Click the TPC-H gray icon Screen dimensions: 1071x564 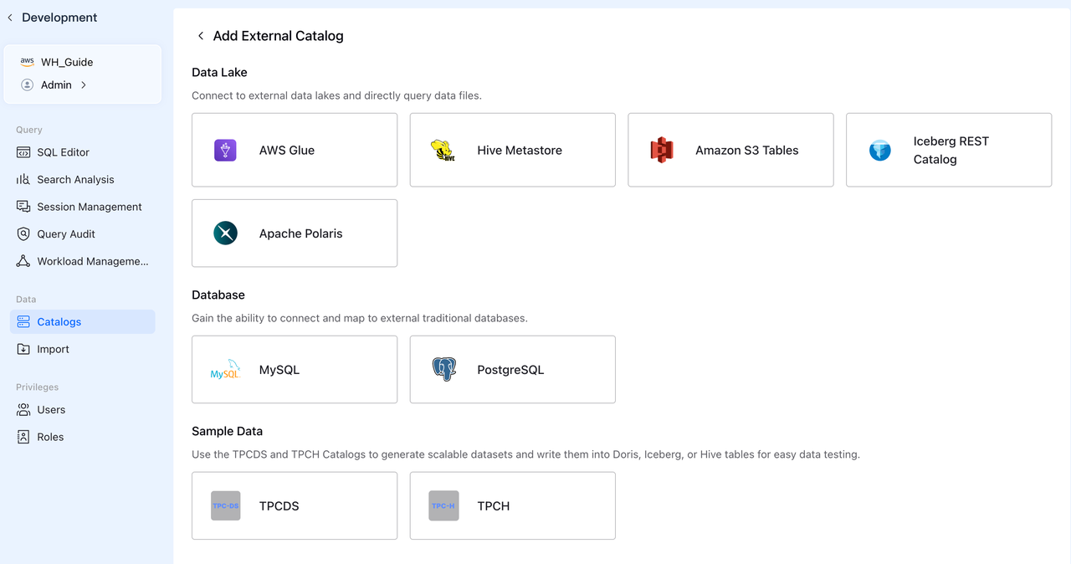click(x=443, y=506)
